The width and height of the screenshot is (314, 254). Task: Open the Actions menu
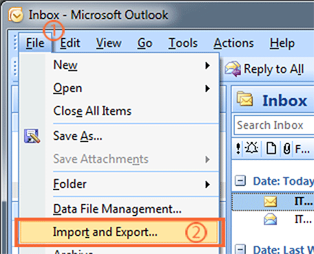pyautogui.click(x=233, y=43)
